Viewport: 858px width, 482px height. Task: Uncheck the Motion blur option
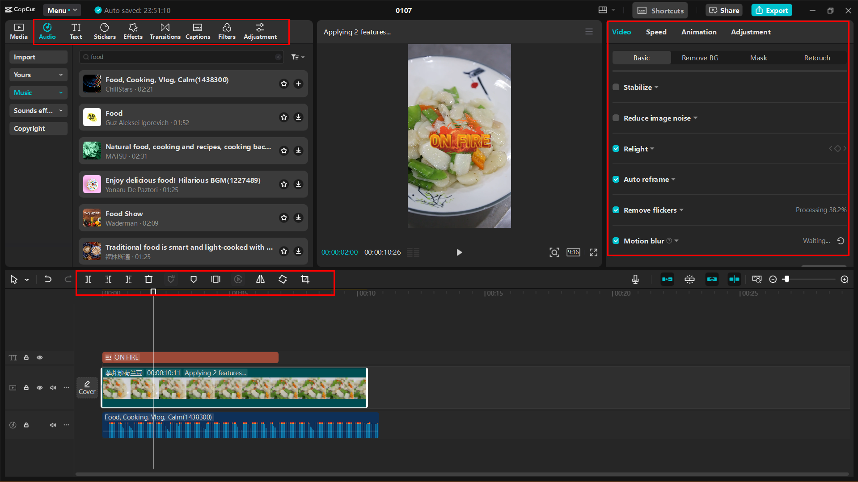[x=616, y=241]
